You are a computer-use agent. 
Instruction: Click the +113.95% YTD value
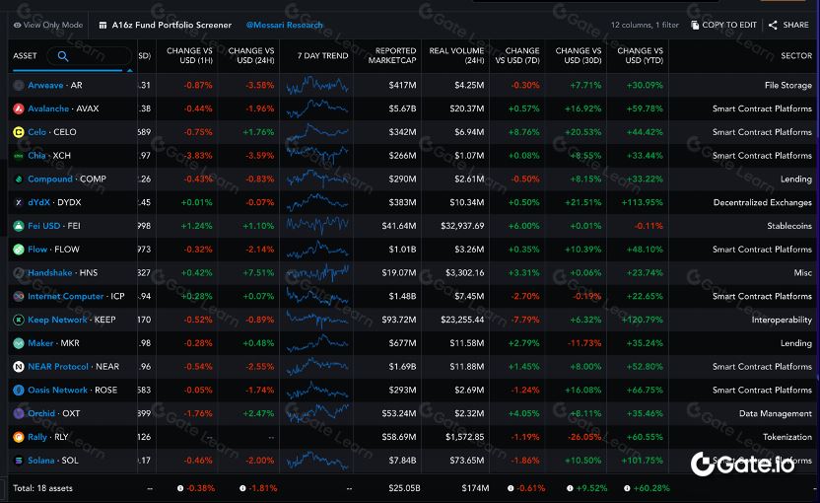pos(643,202)
